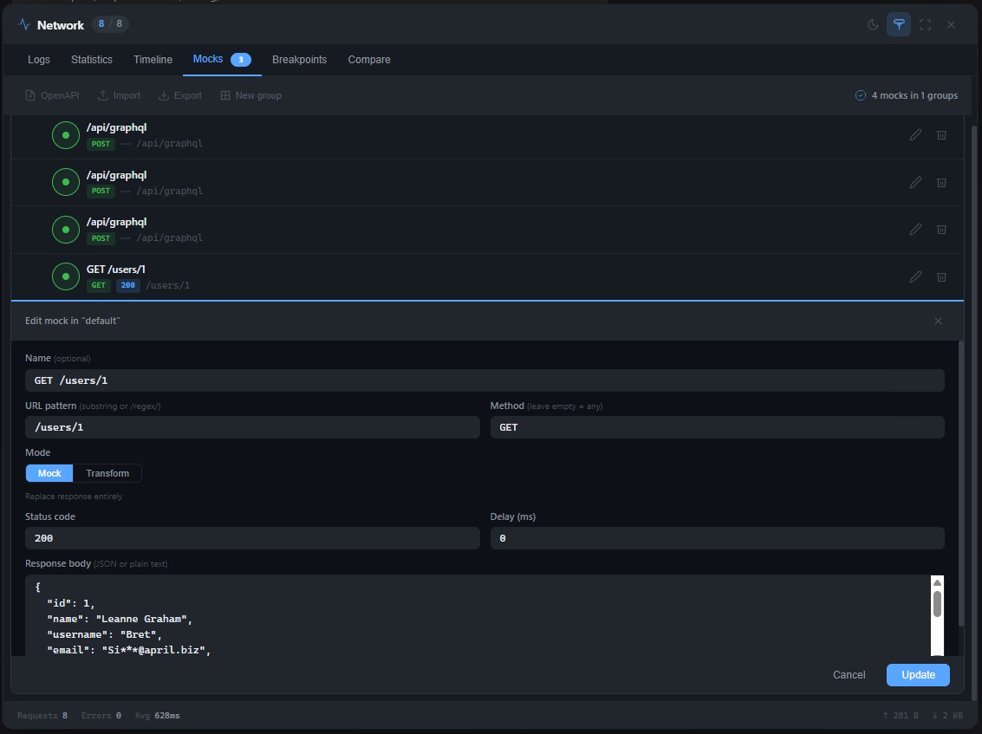Focus the URL pattern input field
This screenshot has height=734, width=982.
(x=252, y=427)
